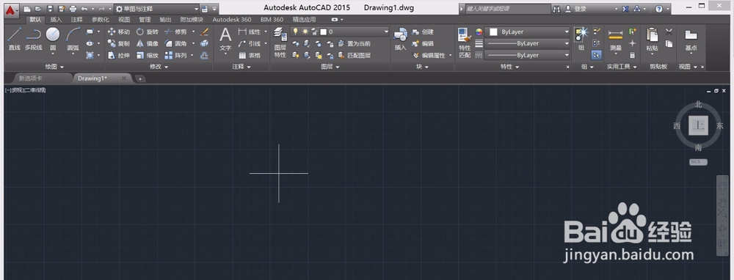This screenshot has width=734, height=280.
Task: Click the 插入 (Insert block) icon
Action: click(400, 39)
